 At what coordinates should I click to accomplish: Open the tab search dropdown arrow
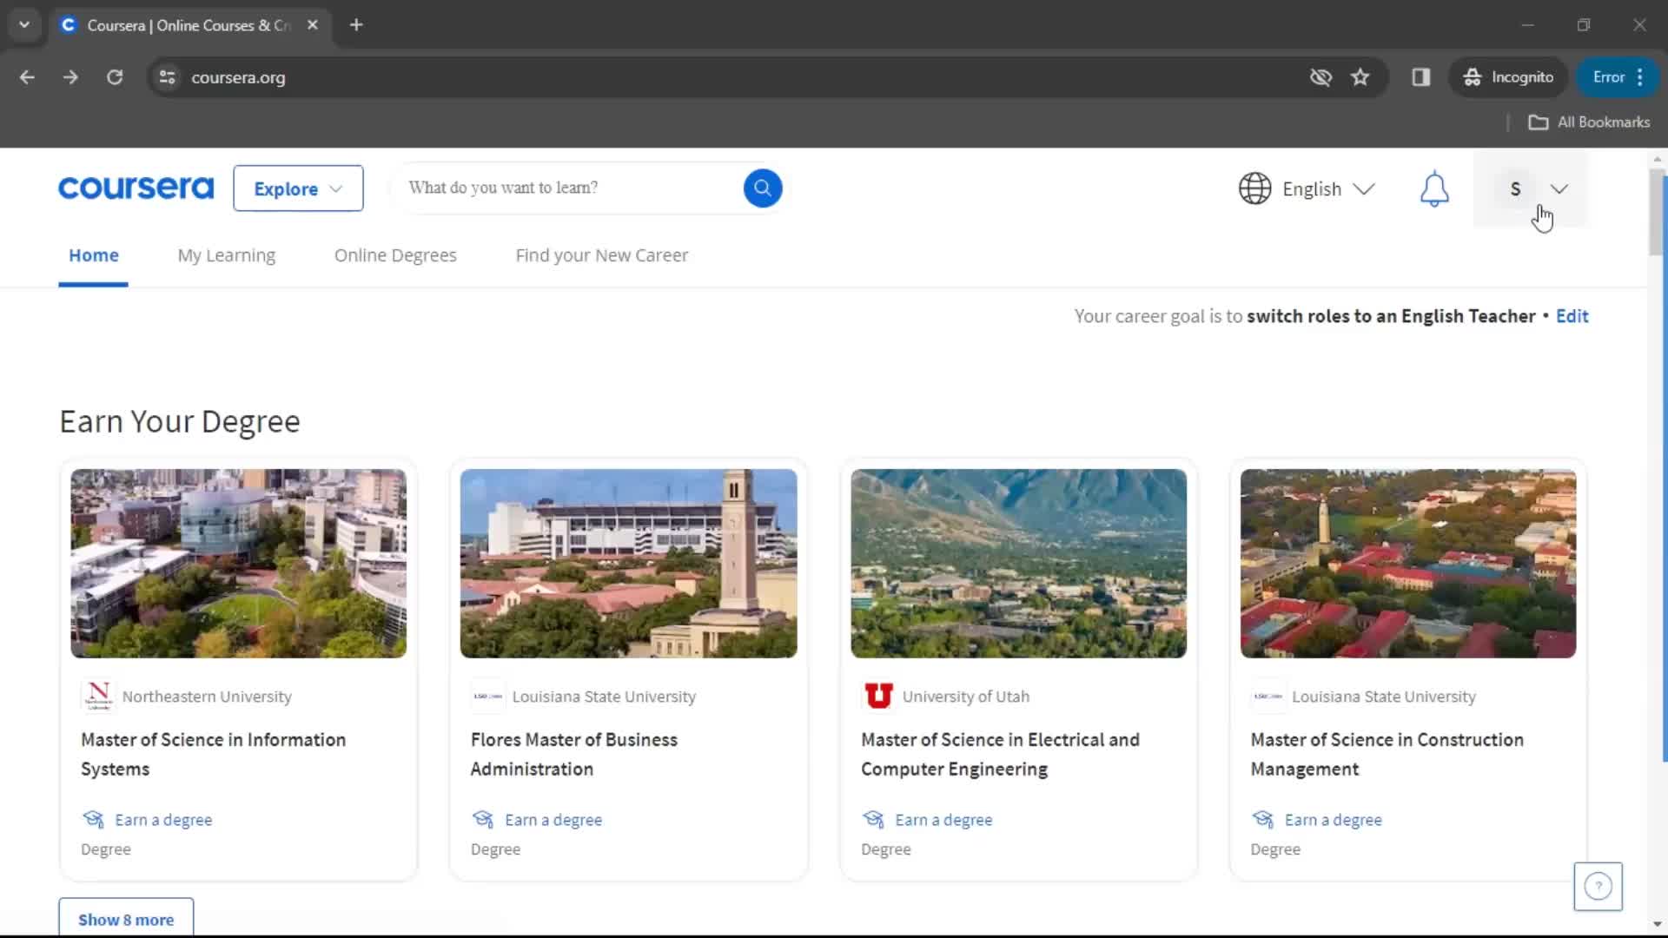click(24, 25)
